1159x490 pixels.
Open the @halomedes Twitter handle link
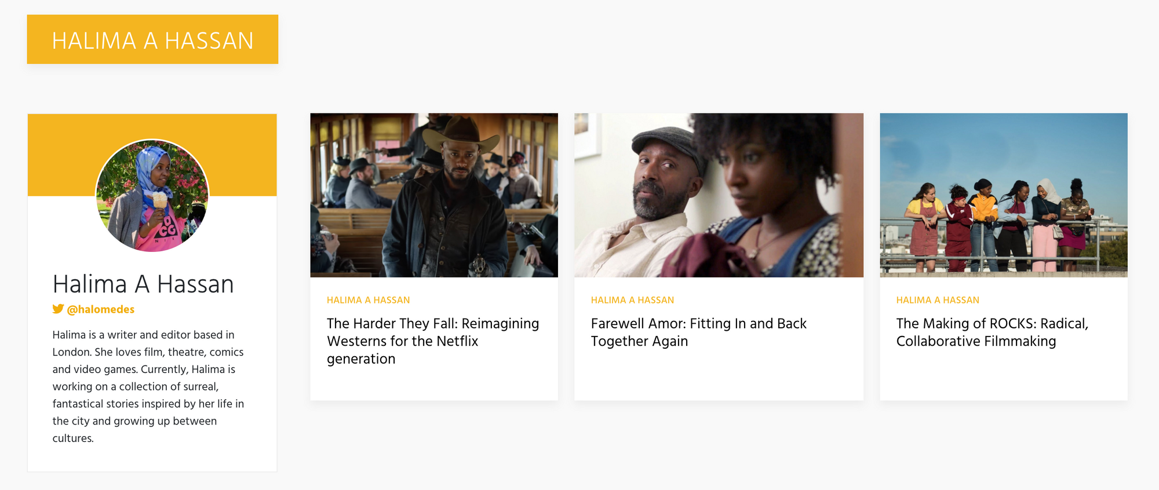pos(100,309)
